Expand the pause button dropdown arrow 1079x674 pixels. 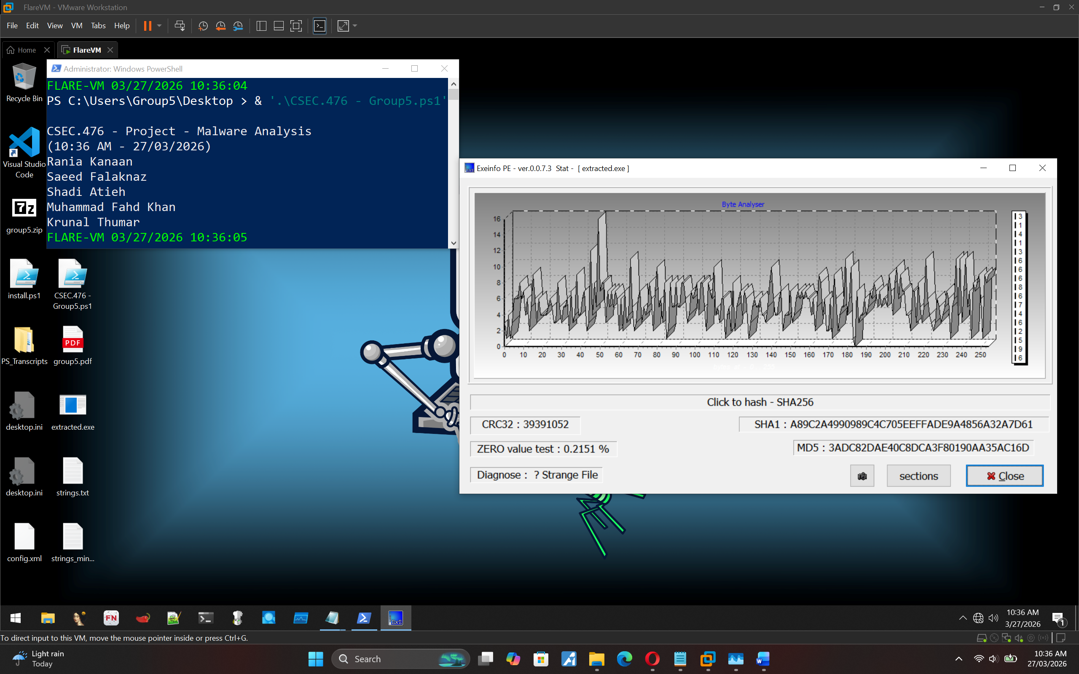[x=159, y=26]
